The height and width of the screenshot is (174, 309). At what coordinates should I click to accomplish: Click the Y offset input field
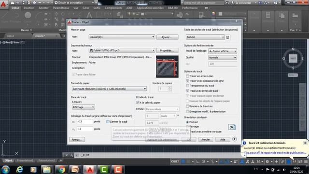(85, 129)
